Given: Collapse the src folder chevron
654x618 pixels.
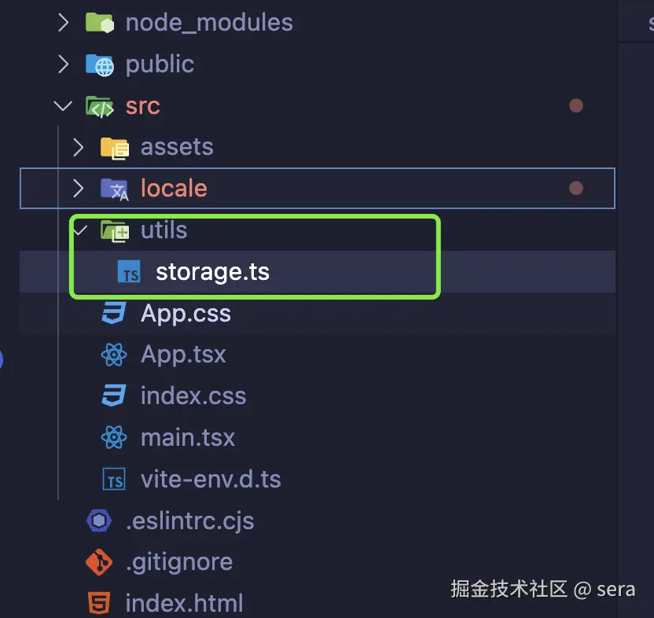Looking at the screenshot, I should point(62,105).
